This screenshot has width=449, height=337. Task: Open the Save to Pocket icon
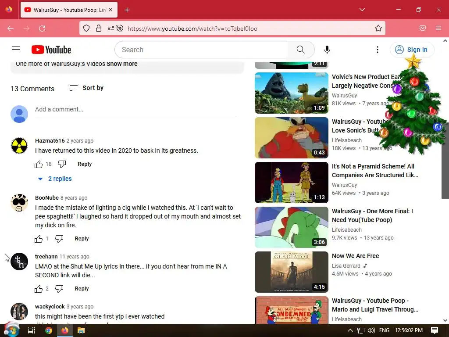(423, 28)
